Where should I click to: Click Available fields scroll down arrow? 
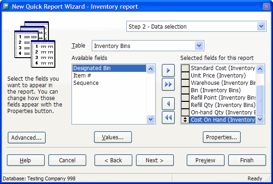[150, 119]
